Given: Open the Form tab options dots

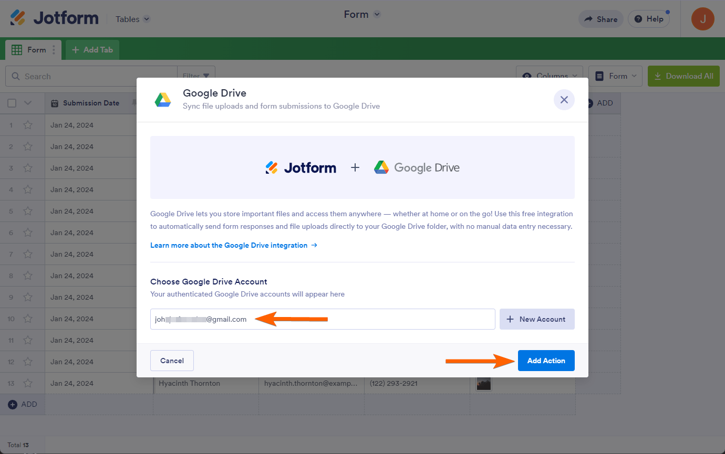Looking at the screenshot, I should point(54,50).
